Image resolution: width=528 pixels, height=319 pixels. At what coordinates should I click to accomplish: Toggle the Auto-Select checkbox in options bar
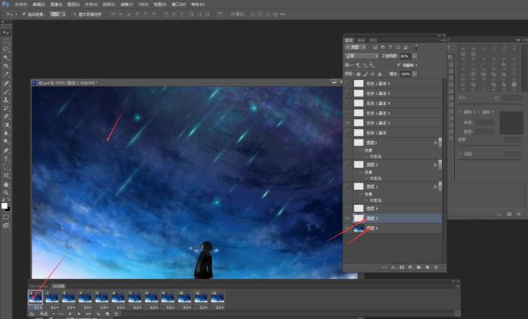pyautogui.click(x=23, y=14)
